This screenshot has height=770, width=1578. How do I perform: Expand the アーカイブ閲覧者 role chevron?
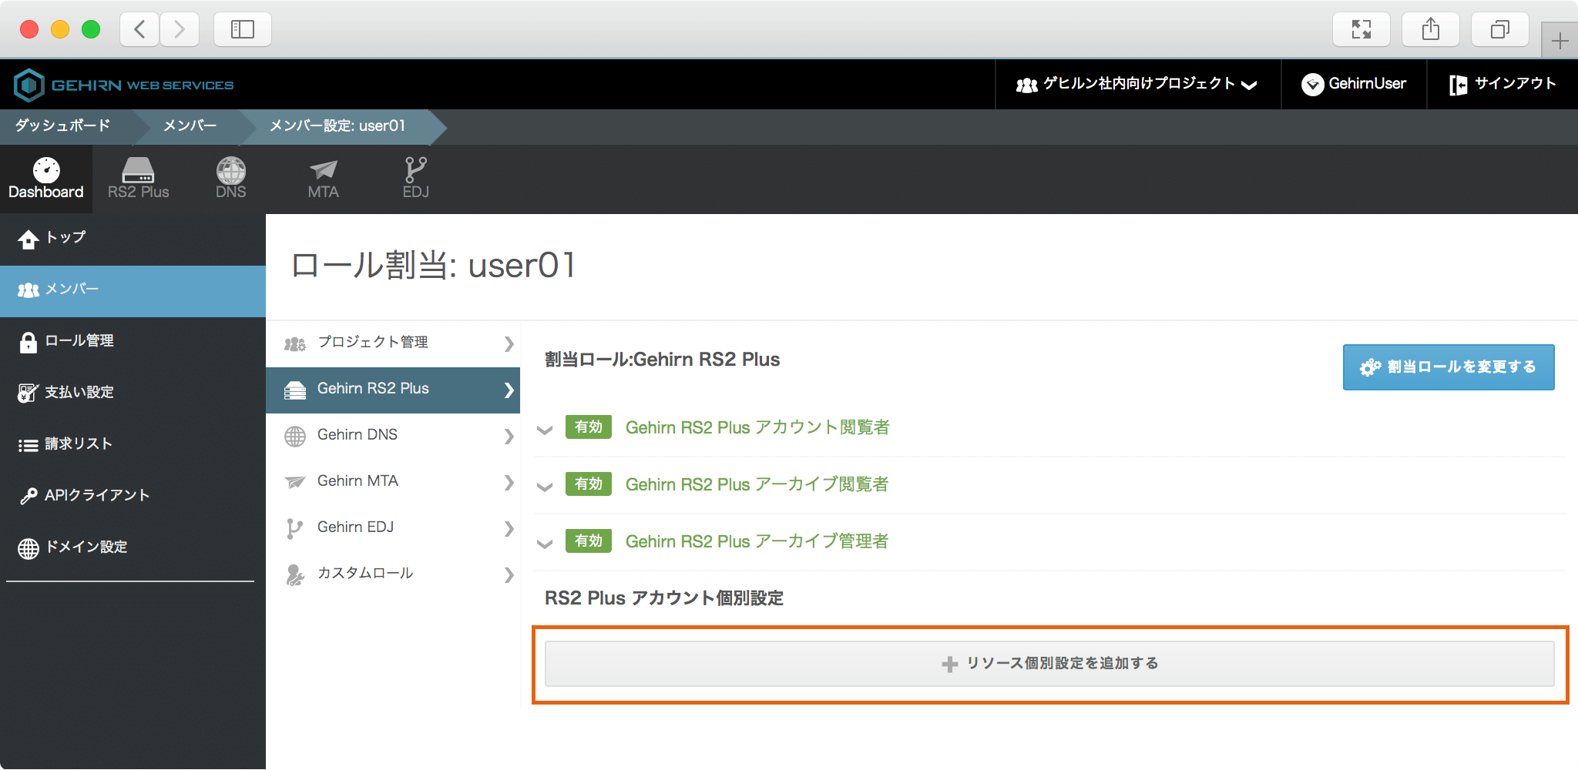click(545, 487)
